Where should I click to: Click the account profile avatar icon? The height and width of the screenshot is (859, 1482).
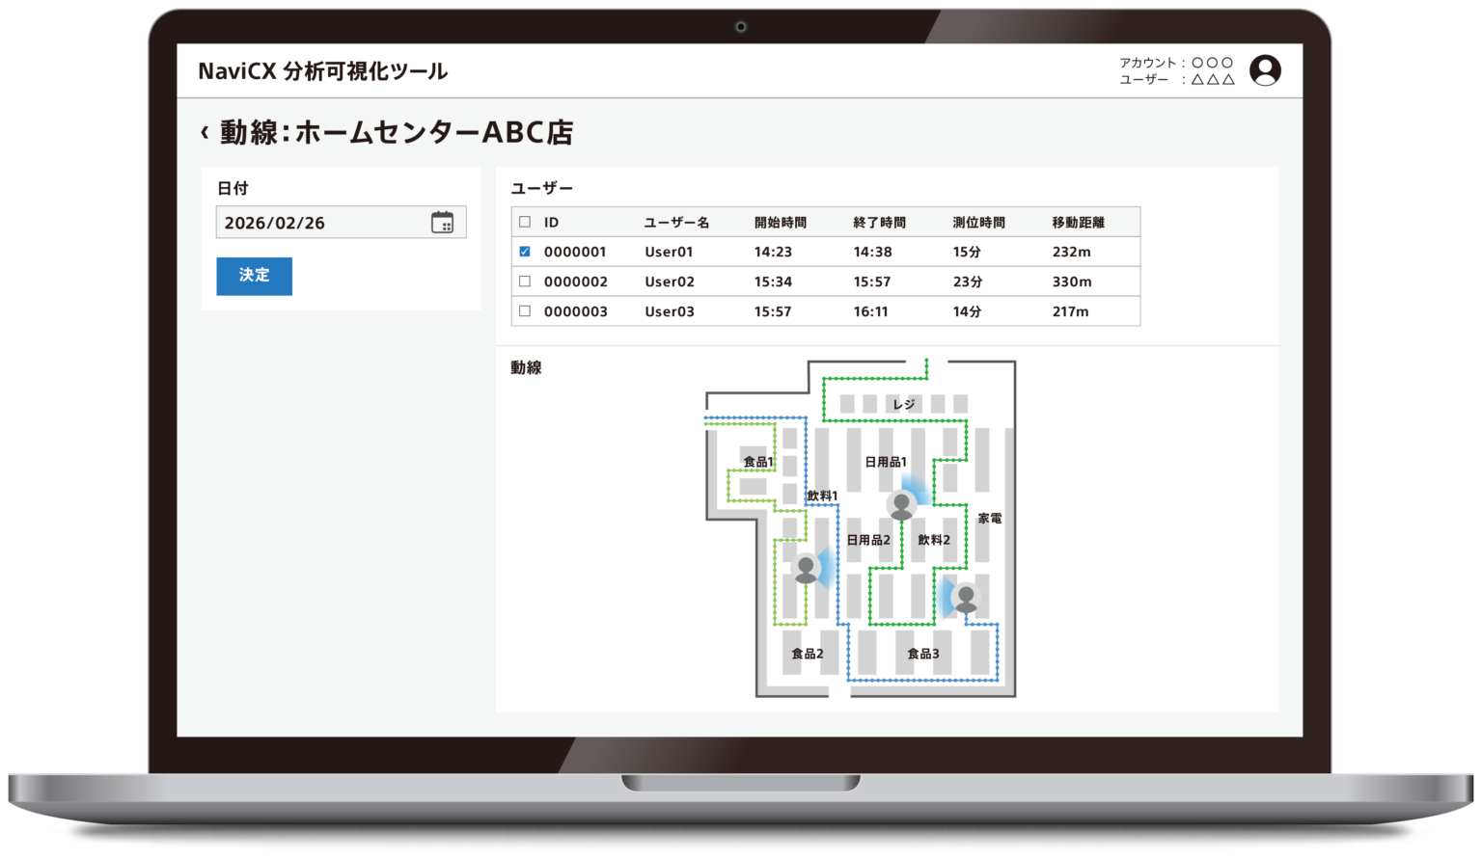[1265, 70]
